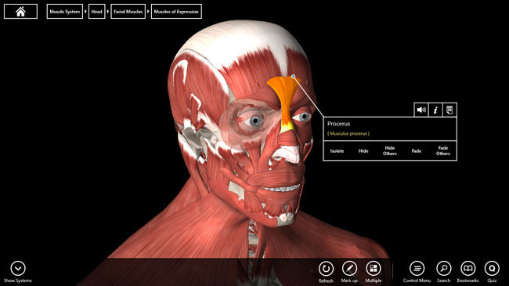Viewport: 509px width, 286px height.
Task: Play the Procerus audio pronunciation
Action: [x=421, y=110]
